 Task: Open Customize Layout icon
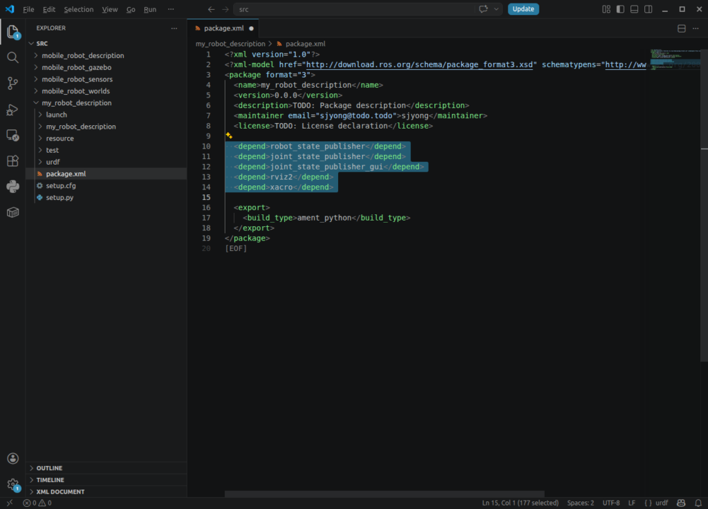606,9
